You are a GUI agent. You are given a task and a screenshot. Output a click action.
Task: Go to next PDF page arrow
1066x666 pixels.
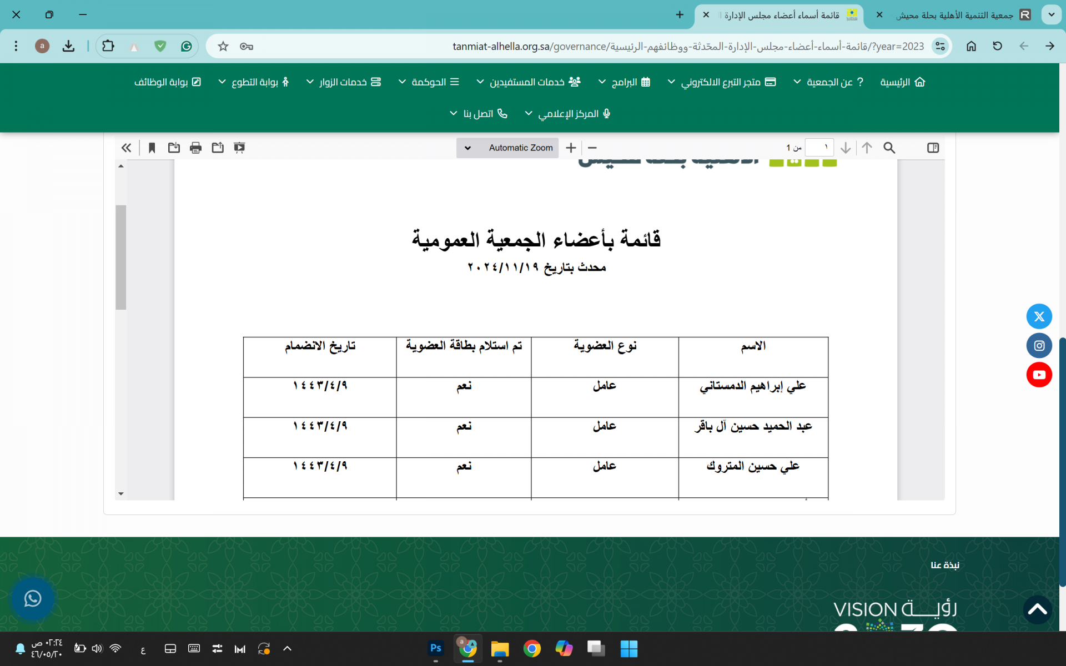(x=846, y=148)
